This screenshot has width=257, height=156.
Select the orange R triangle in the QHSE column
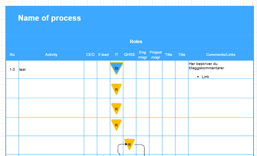(129, 144)
